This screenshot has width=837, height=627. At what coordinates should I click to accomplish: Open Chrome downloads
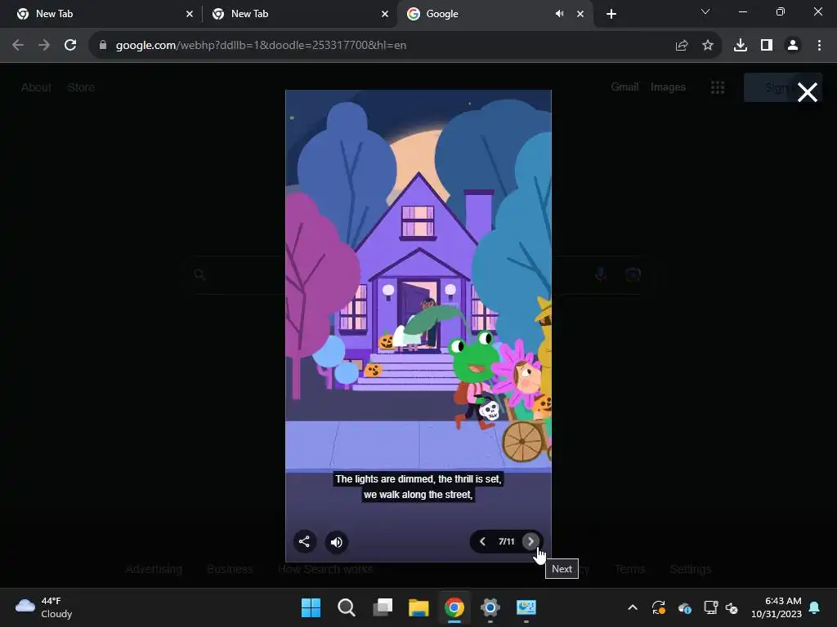tap(741, 46)
